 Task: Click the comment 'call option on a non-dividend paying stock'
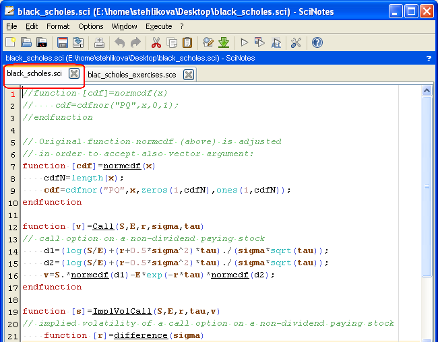point(152,239)
